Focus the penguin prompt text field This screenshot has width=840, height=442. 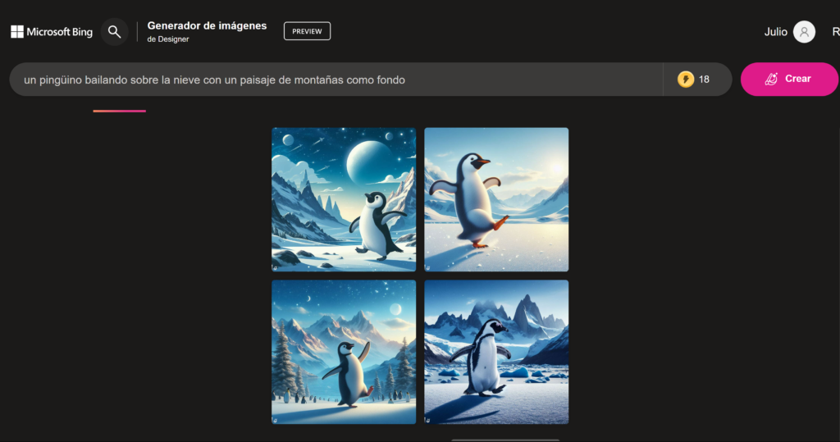(328, 80)
